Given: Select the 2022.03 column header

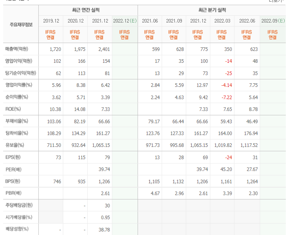Looking at the screenshot, I should tap(222, 21).
